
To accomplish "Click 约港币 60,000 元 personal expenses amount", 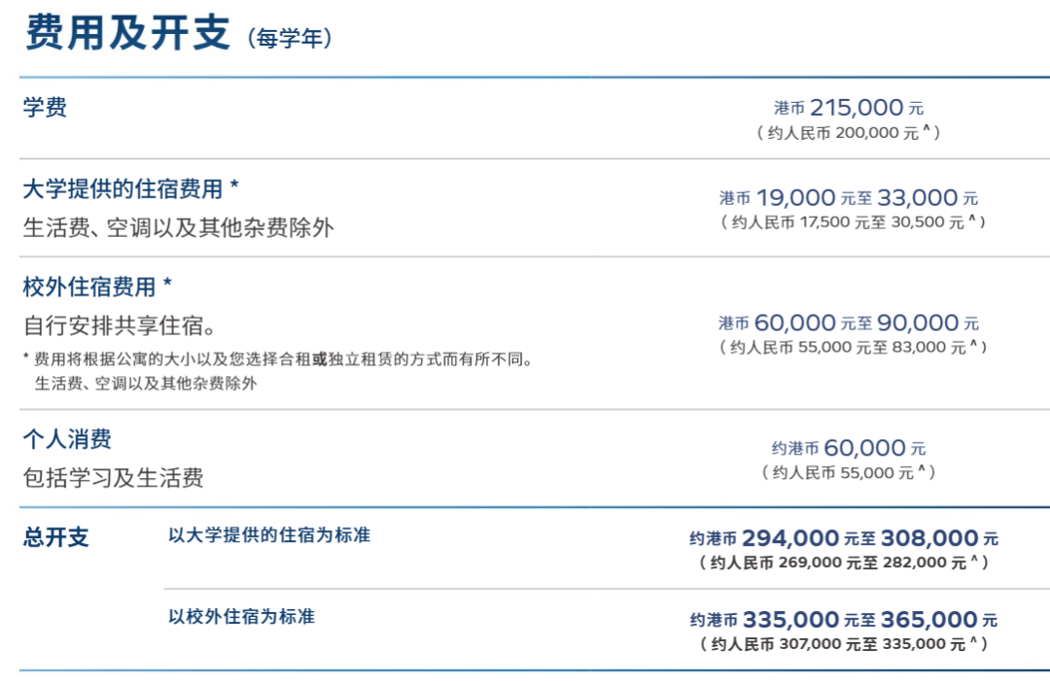I will 849,448.
